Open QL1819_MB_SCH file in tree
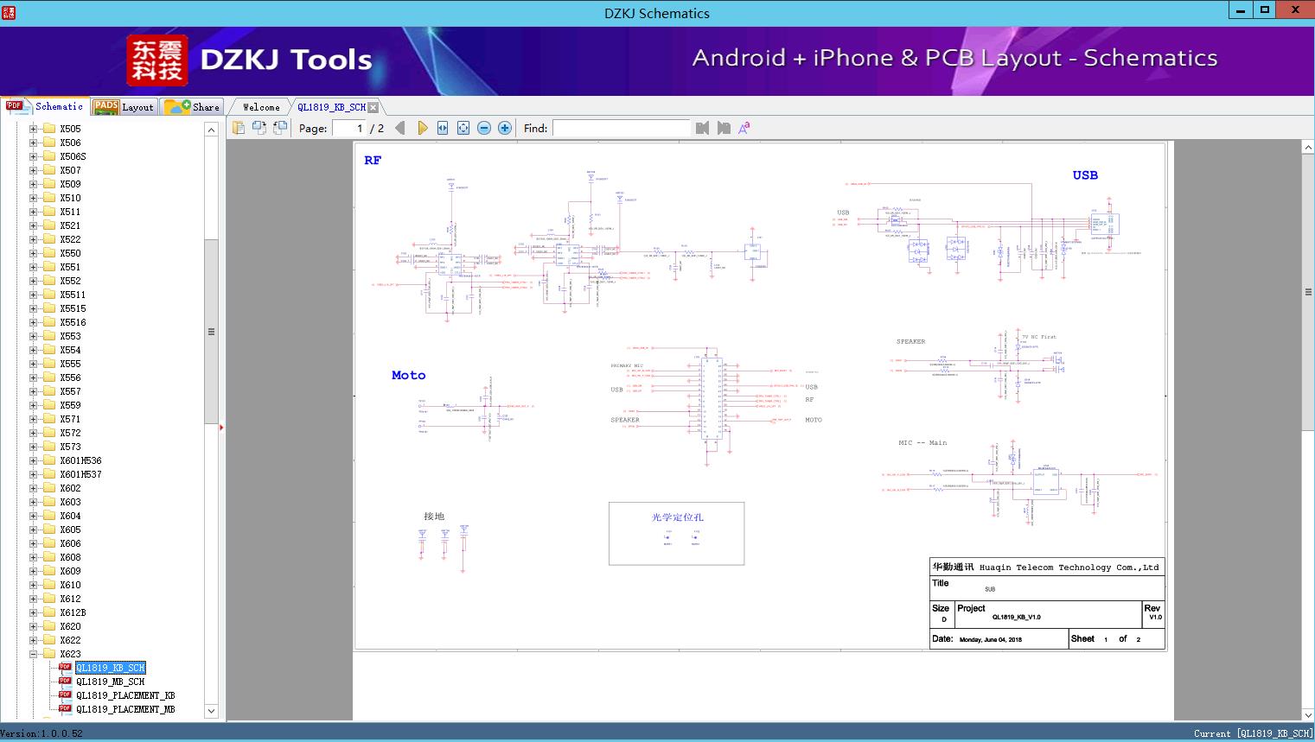 click(110, 682)
